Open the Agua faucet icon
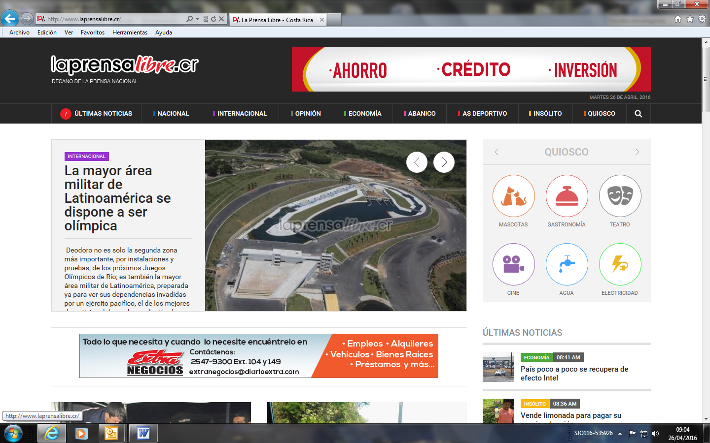710x443 pixels. click(567, 264)
